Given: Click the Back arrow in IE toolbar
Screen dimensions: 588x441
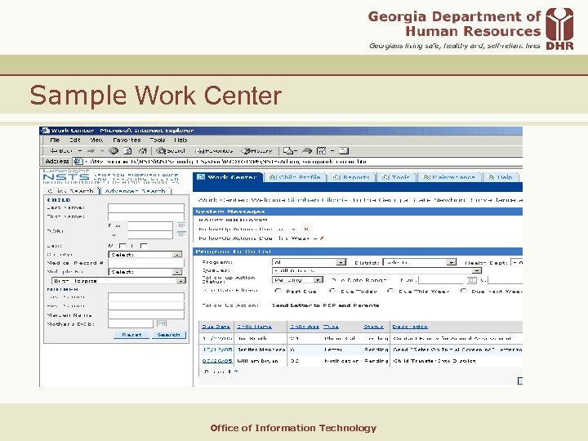Looking at the screenshot, I should [61, 151].
